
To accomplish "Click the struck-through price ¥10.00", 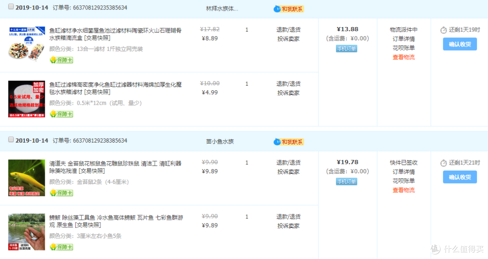I will 210,83.
